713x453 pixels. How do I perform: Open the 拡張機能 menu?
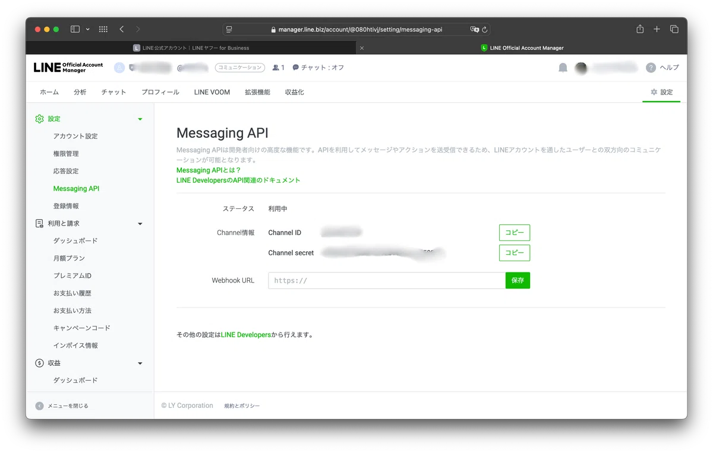(x=257, y=92)
